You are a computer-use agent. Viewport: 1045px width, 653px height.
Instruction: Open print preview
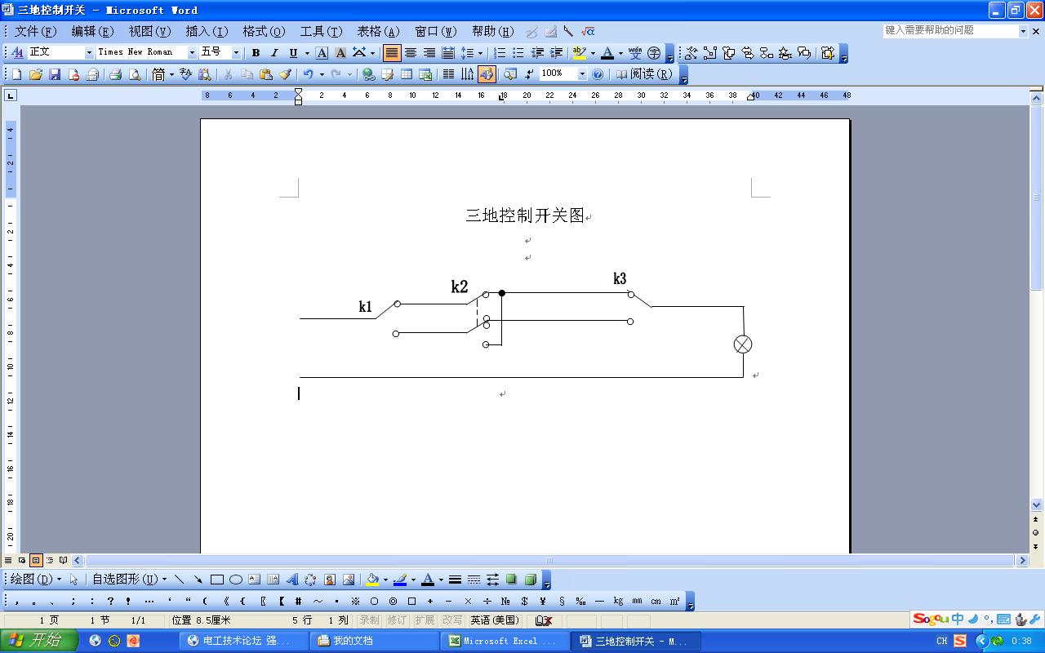click(x=134, y=74)
